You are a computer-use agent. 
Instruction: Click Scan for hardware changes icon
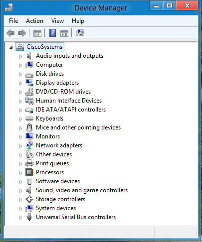80,33
